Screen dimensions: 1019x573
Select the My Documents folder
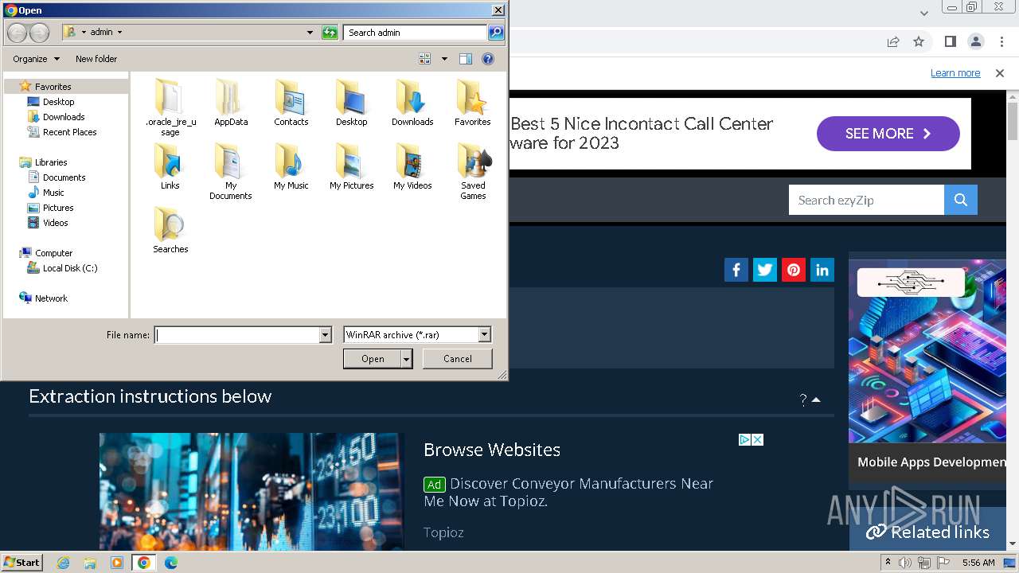(x=231, y=171)
